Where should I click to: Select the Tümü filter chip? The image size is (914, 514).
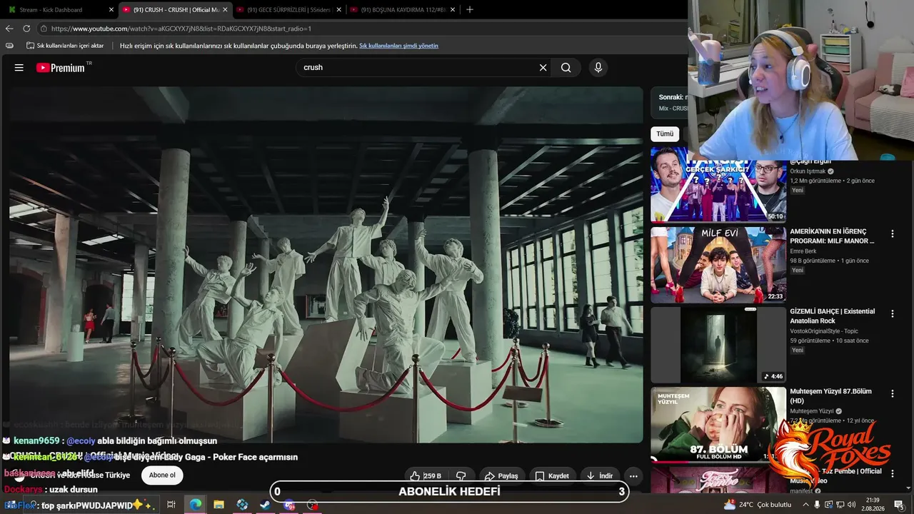[665, 134]
